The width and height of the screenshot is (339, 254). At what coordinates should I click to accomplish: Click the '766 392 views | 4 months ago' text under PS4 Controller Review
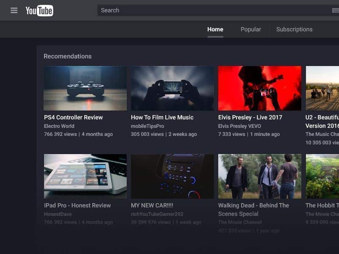(78, 134)
